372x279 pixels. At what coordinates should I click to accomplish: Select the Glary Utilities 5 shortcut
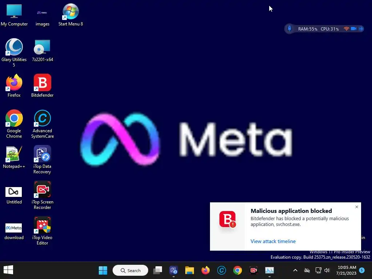pyautogui.click(x=14, y=53)
